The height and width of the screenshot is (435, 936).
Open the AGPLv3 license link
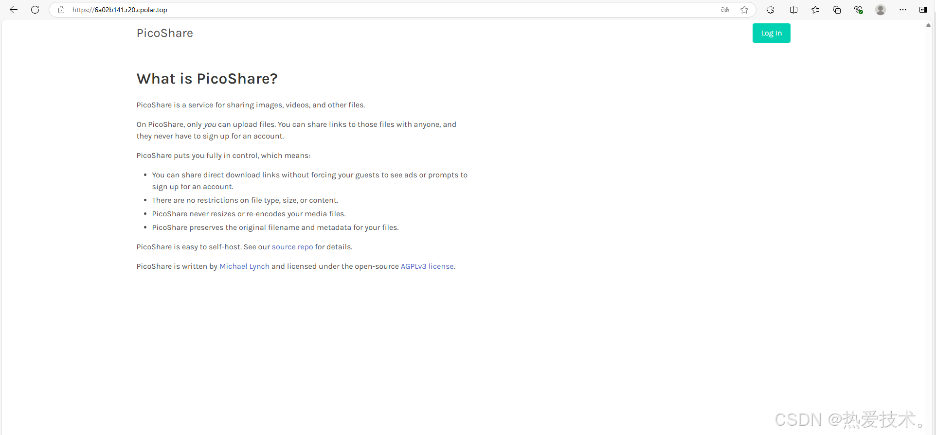click(x=427, y=266)
